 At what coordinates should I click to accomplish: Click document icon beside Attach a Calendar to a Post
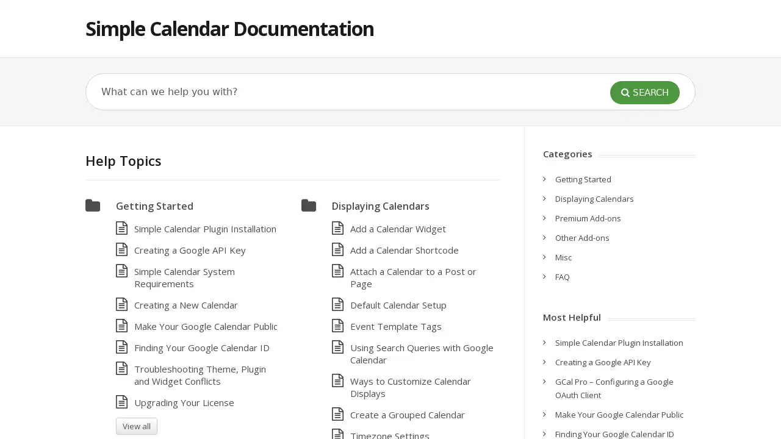pyautogui.click(x=338, y=271)
